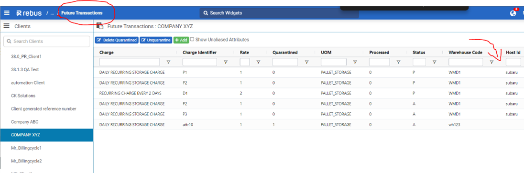Click the Future Transactions widget icon
The height and width of the screenshot is (173, 524).
pyautogui.click(x=99, y=26)
